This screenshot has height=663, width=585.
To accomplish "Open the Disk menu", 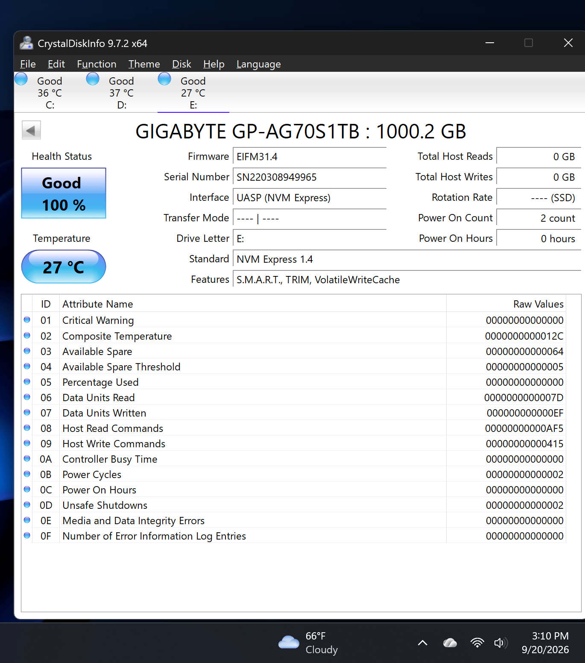I will (x=181, y=64).
